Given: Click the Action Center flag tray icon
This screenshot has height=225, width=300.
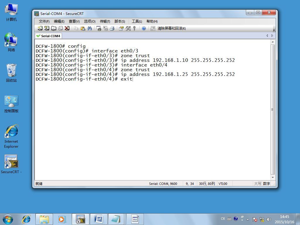Looking at the screenshot, I should coord(255,219).
